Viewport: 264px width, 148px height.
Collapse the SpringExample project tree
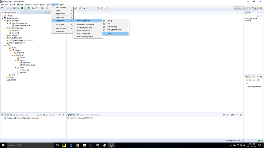2,18
